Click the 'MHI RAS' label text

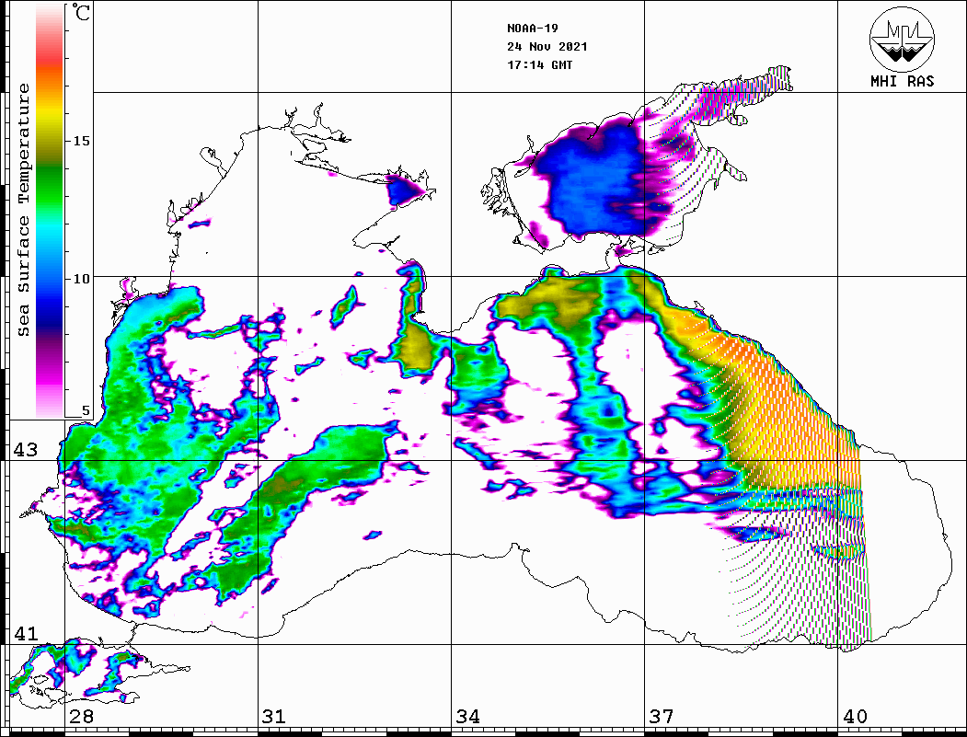(x=902, y=81)
